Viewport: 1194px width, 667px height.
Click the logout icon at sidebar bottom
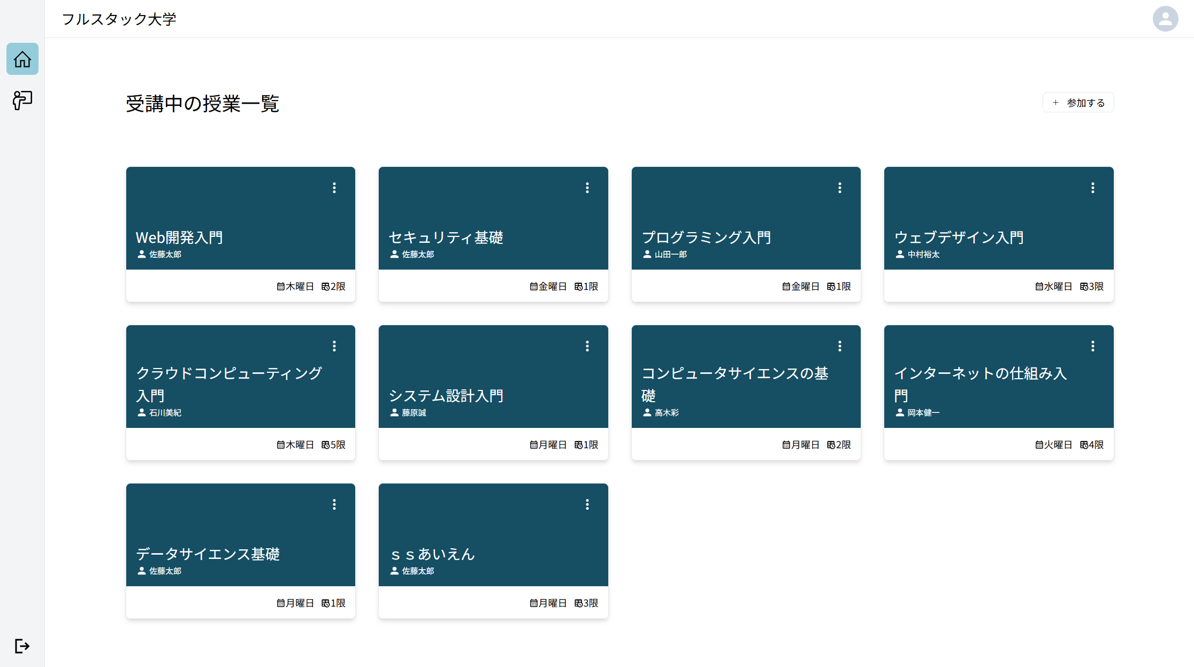pos(22,646)
